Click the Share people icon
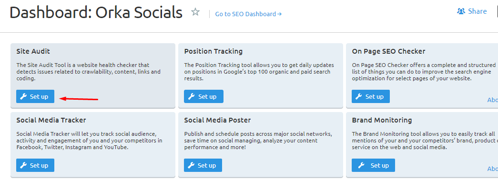 (x=461, y=11)
